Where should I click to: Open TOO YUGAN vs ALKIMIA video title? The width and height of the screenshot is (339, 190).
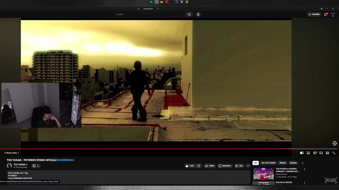click(x=288, y=170)
